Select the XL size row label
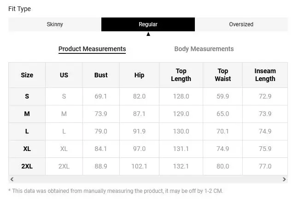293x203 pixels. click(x=27, y=149)
